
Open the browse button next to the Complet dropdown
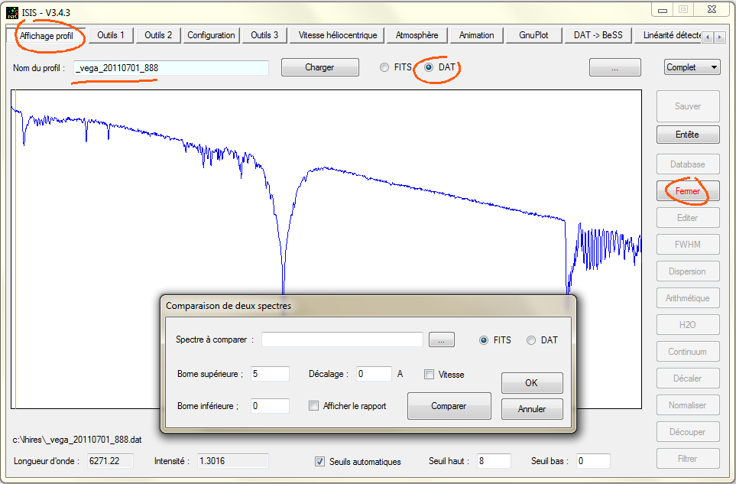[614, 67]
